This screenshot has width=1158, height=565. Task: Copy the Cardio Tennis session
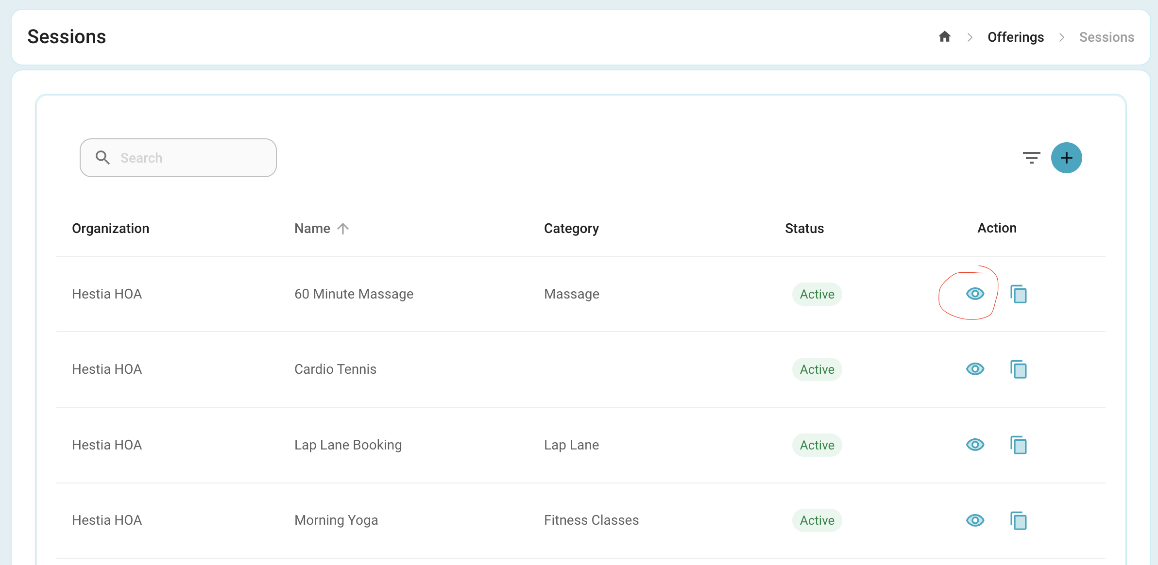[1019, 369]
